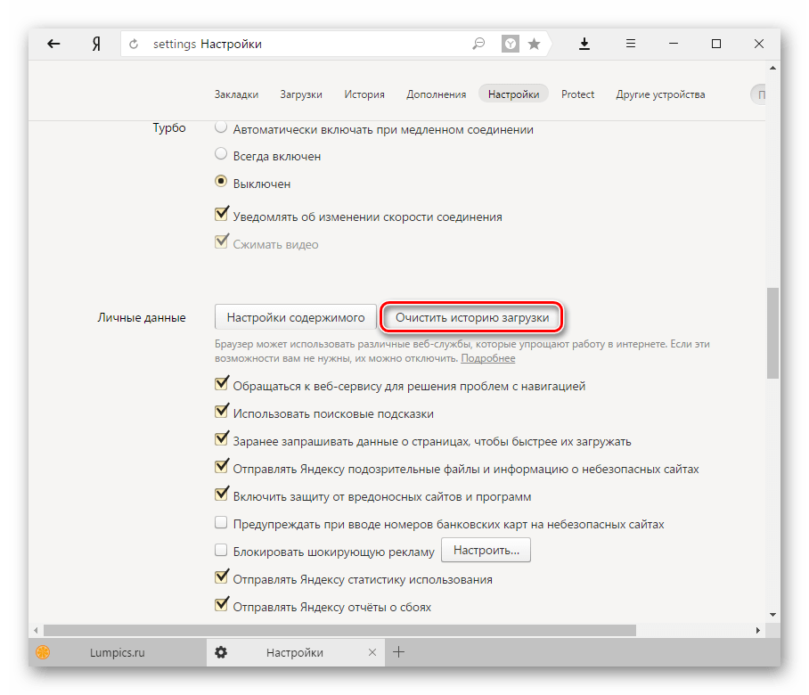Open the browser hamburger menu

[x=630, y=44]
